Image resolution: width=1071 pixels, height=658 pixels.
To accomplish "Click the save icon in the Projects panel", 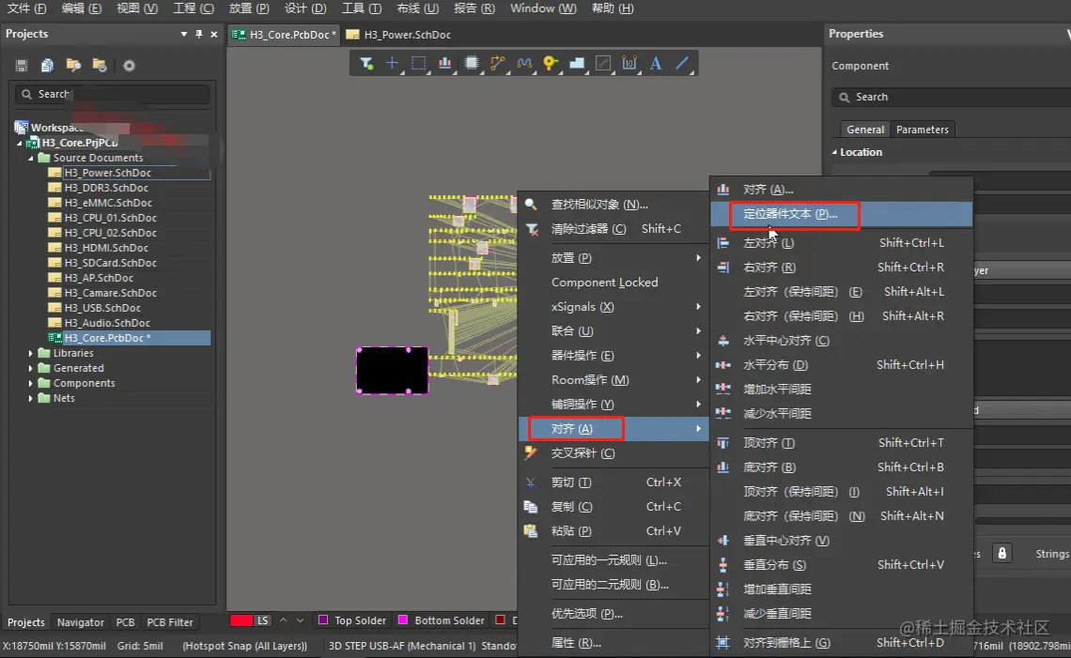I will [22, 66].
